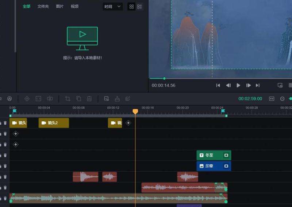Viewport: 292px width, 207px height.
Task: Click the plus button on the second track
Action: (x=15, y=134)
